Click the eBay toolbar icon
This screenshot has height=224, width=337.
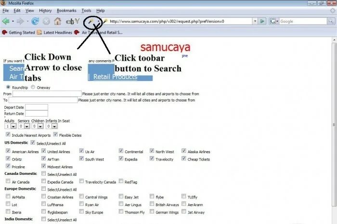pos(73,21)
